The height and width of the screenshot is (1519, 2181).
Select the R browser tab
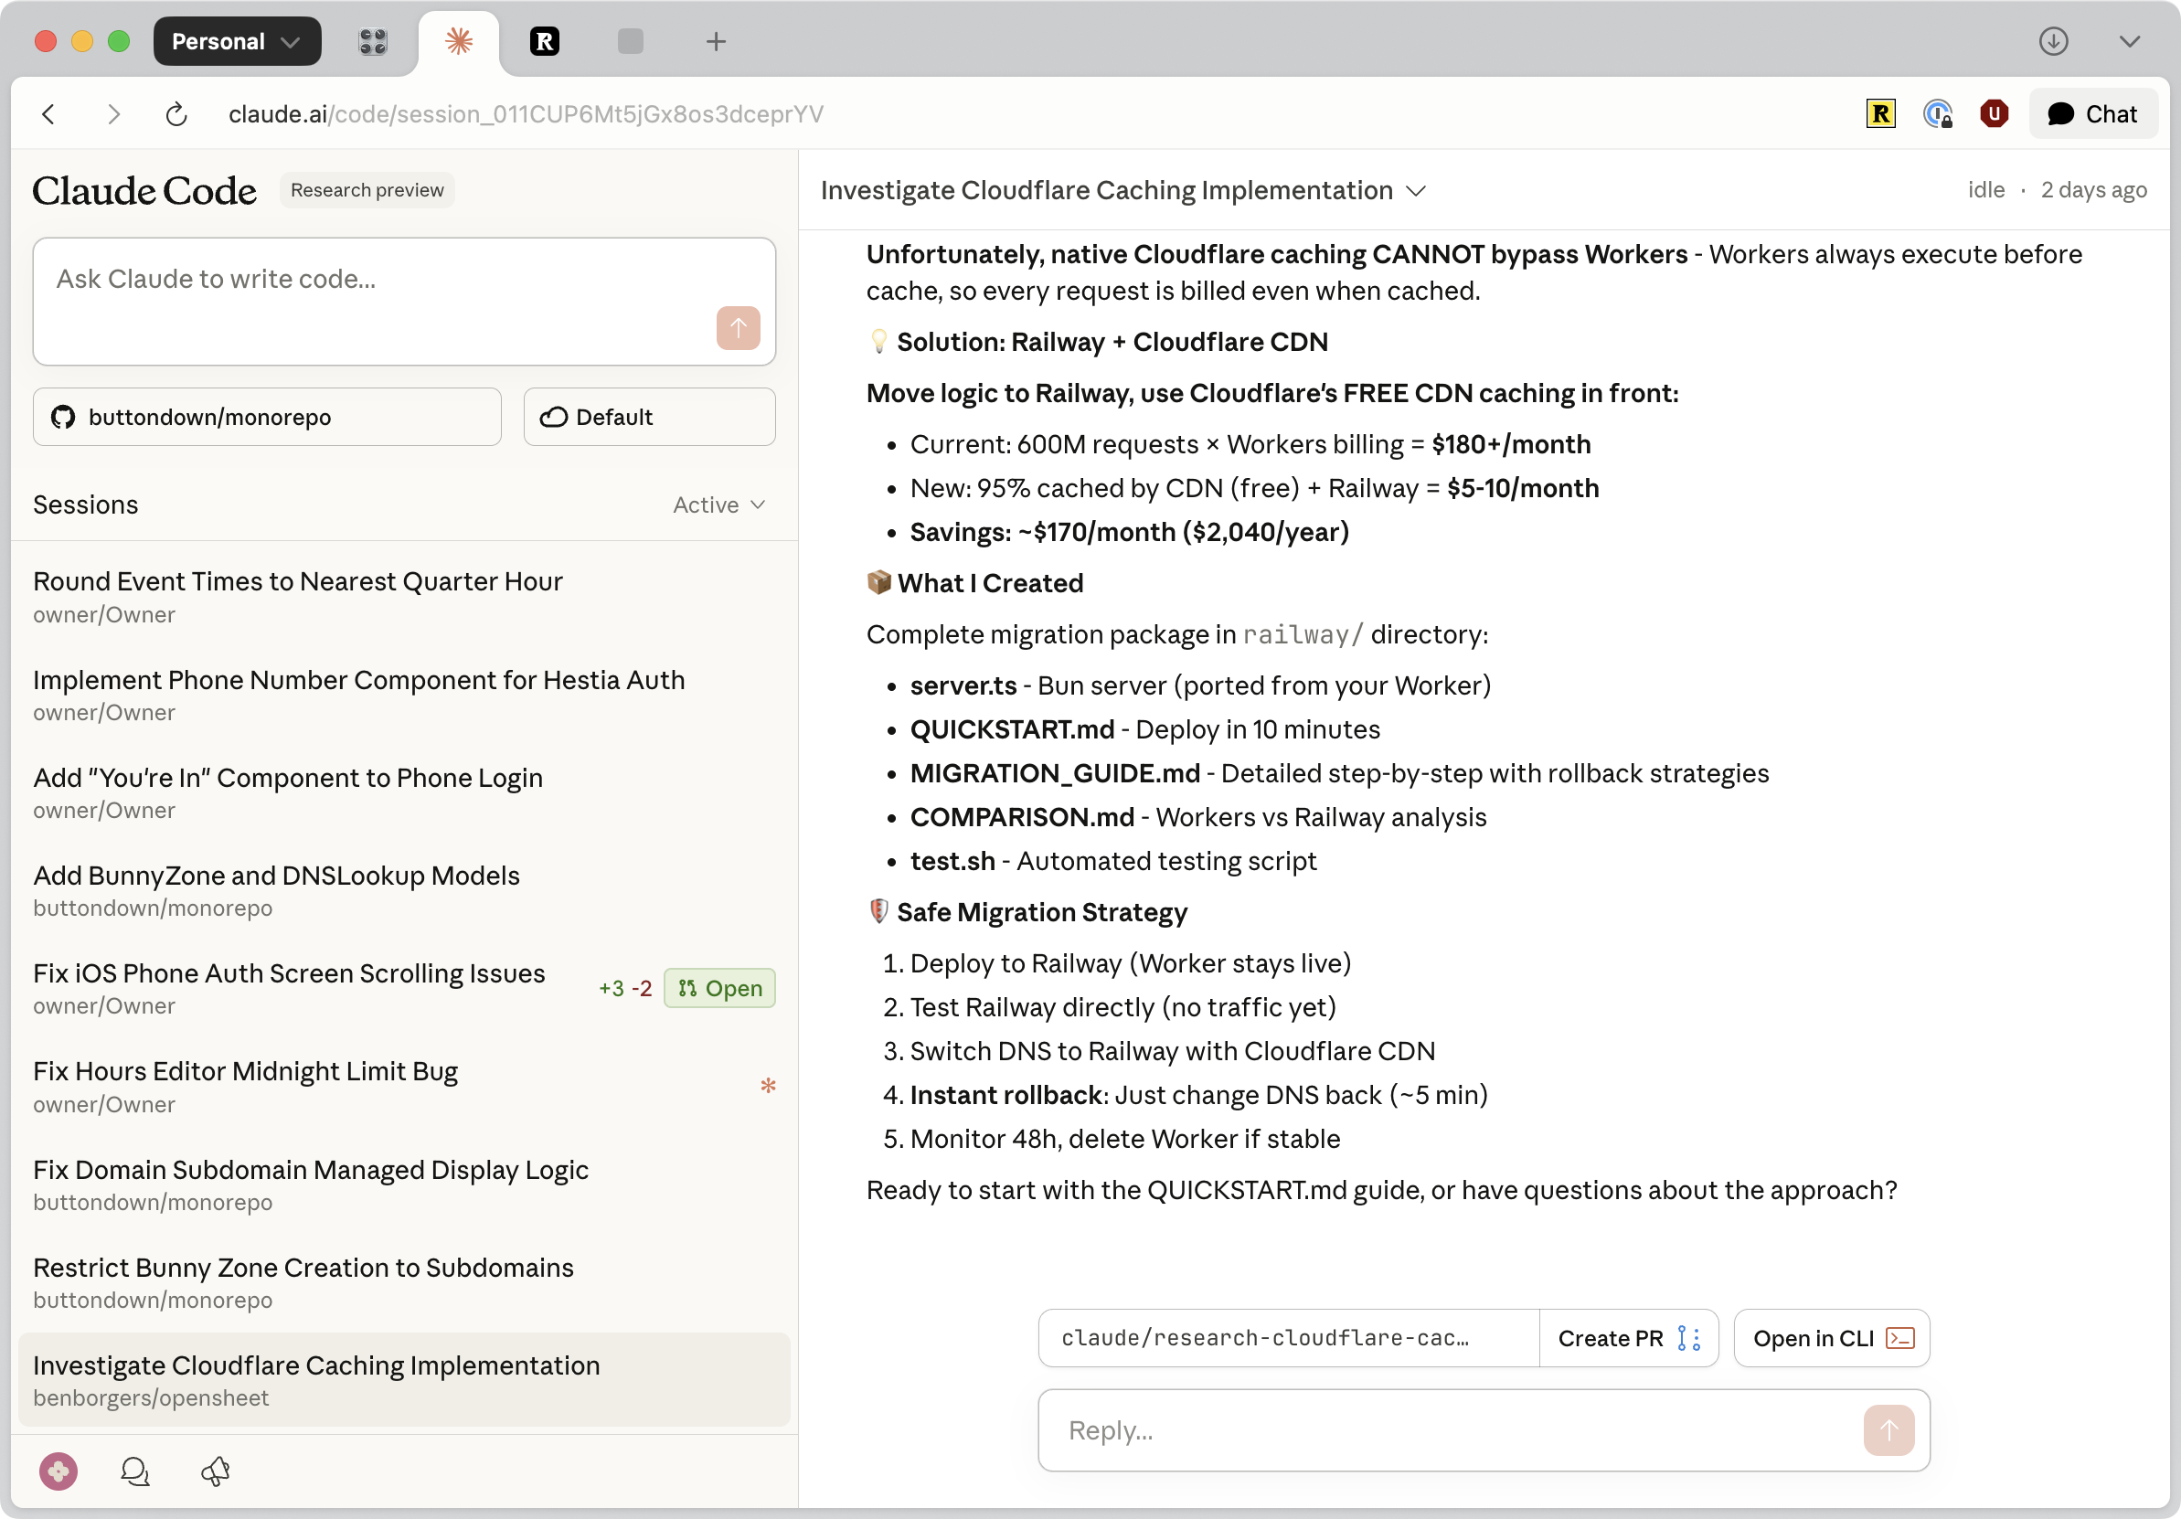543,41
